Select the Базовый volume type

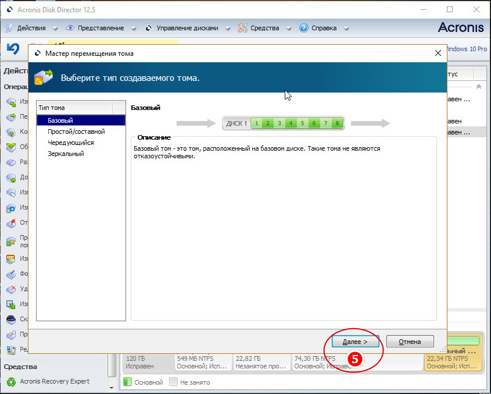[60, 120]
